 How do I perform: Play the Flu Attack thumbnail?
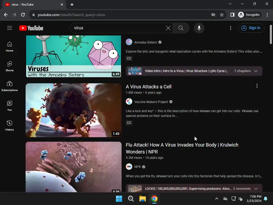tap(74, 167)
